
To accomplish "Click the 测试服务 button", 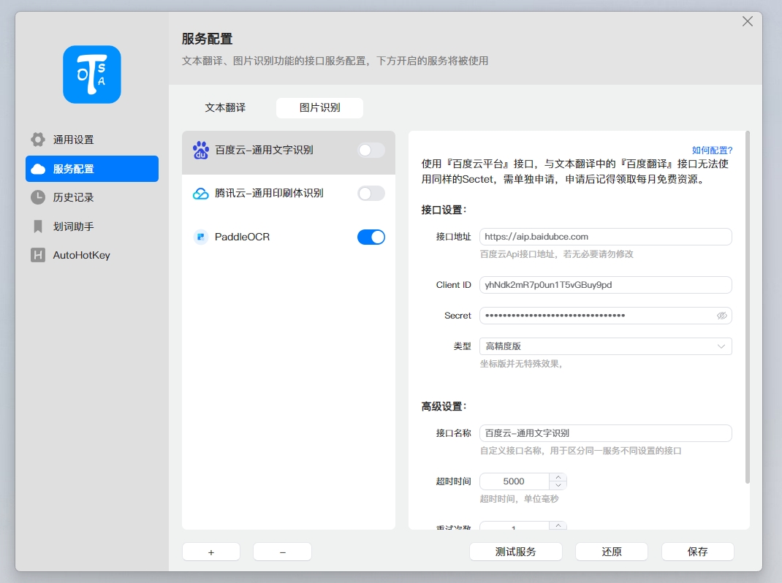I will pos(516,552).
